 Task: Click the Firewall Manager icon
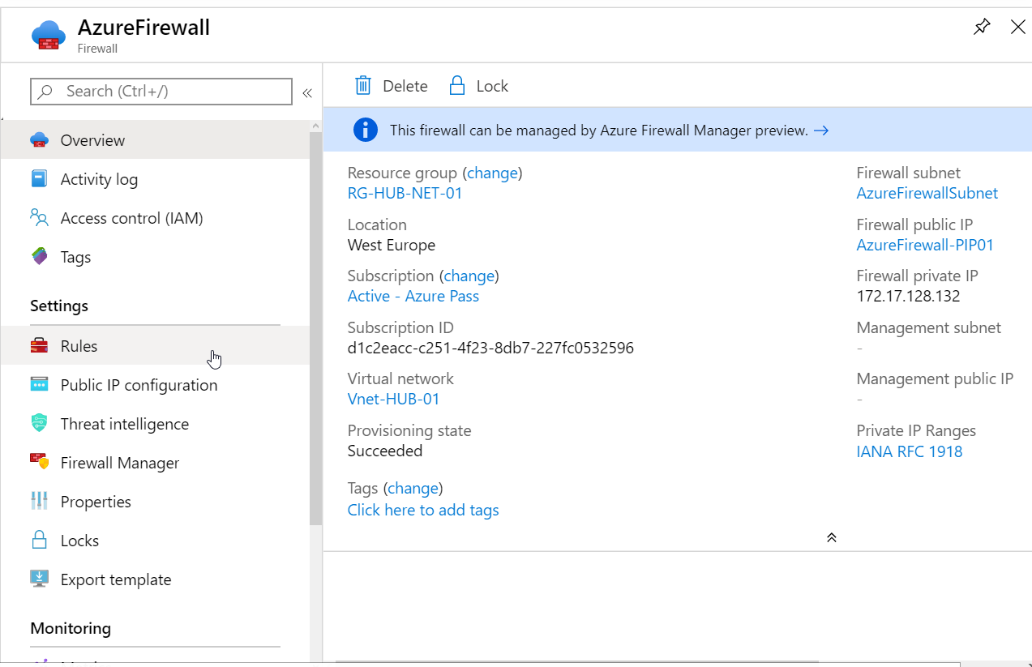pyautogui.click(x=40, y=463)
